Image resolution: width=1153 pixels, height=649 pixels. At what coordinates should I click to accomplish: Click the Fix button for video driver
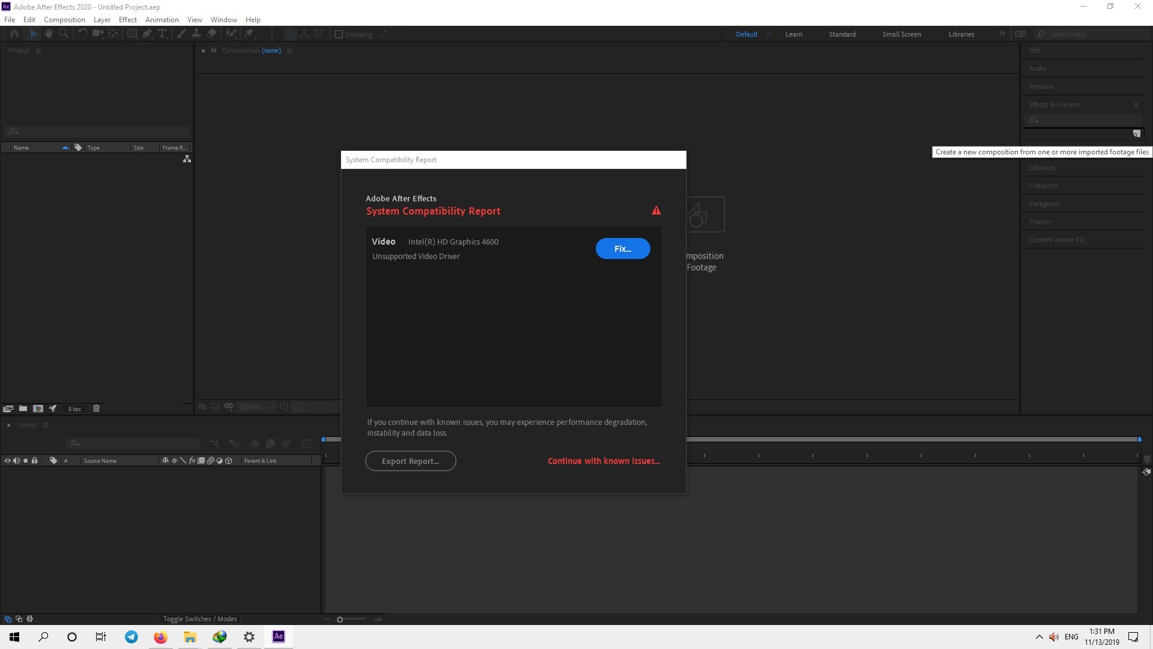click(x=622, y=249)
